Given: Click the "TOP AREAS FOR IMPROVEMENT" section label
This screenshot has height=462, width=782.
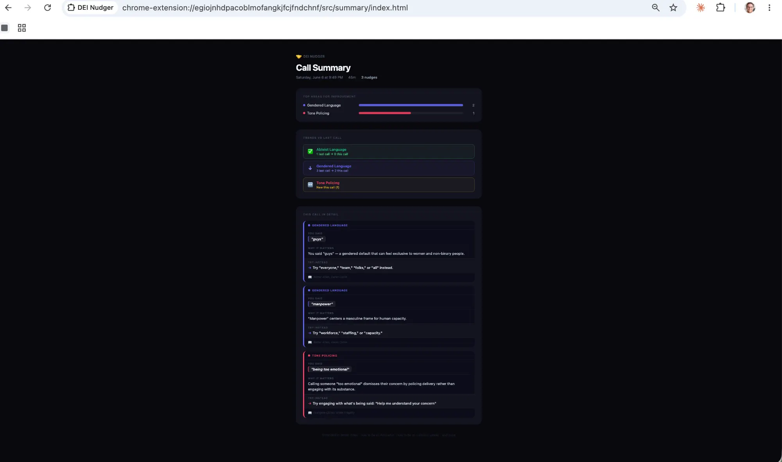Looking at the screenshot, I should coord(329,97).
